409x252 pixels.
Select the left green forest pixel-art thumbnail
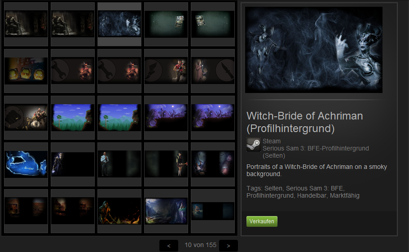click(73, 117)
